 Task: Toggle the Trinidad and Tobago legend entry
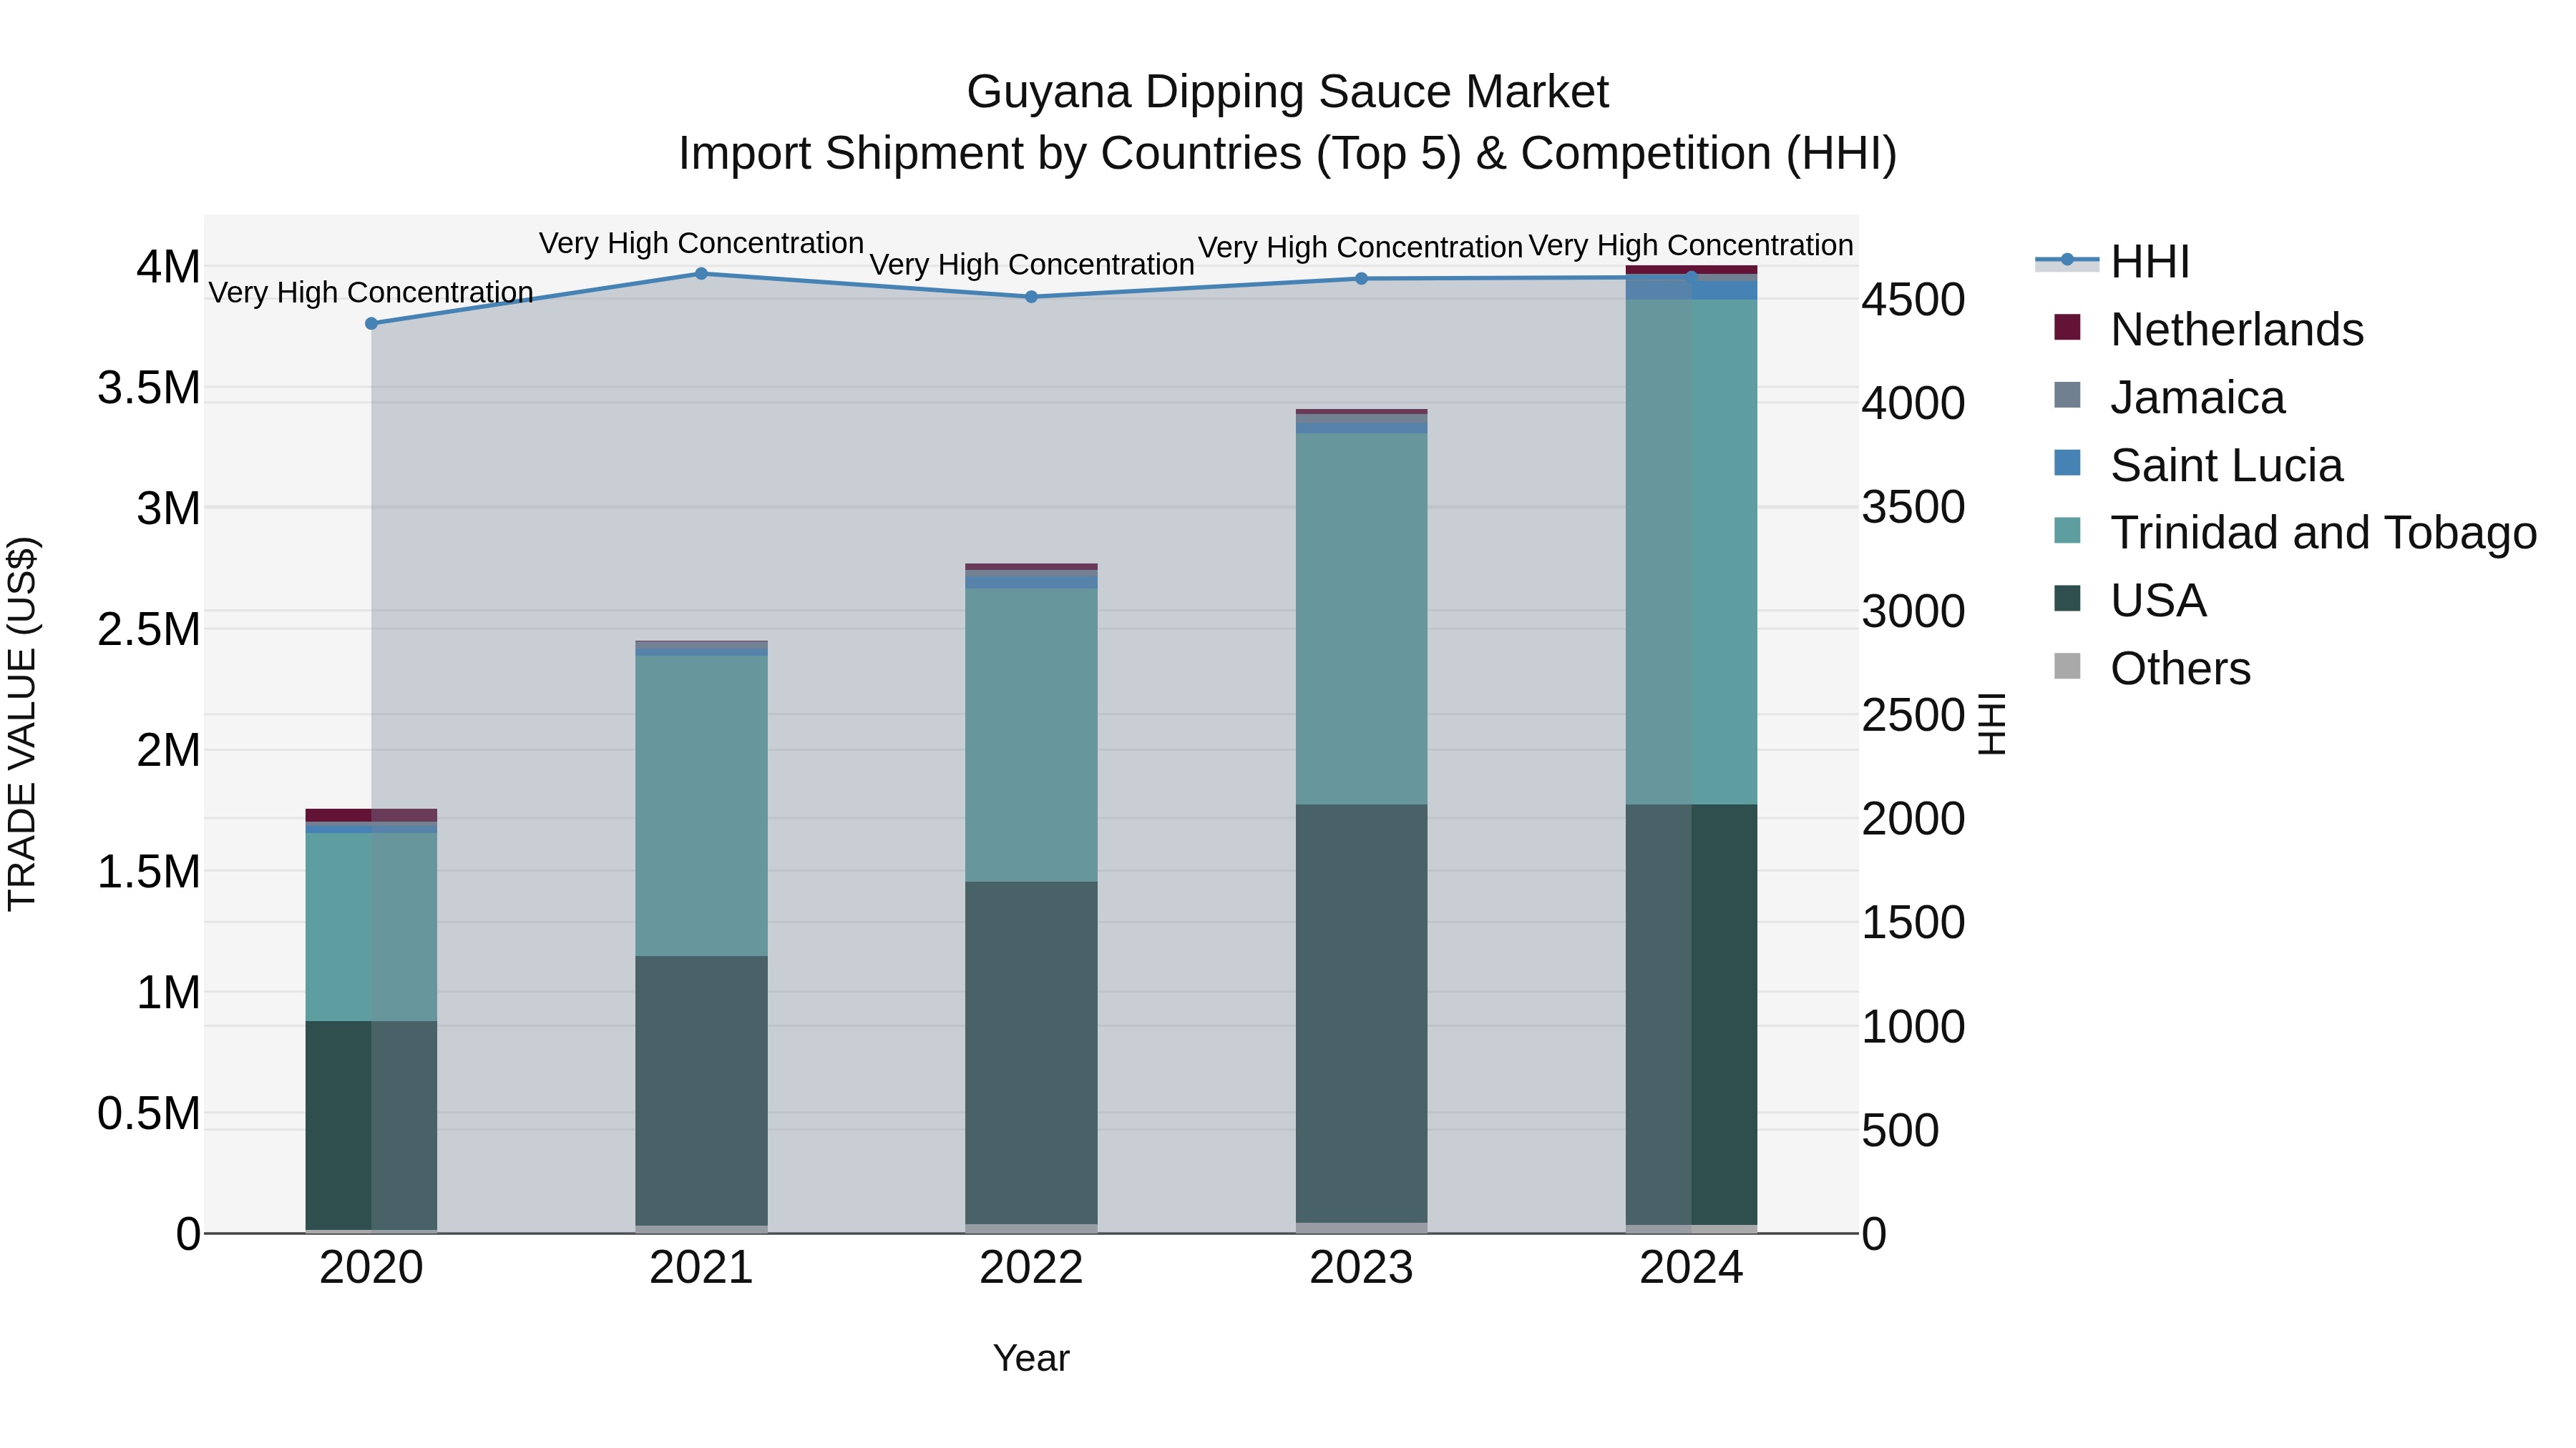tap(2295, 531)
